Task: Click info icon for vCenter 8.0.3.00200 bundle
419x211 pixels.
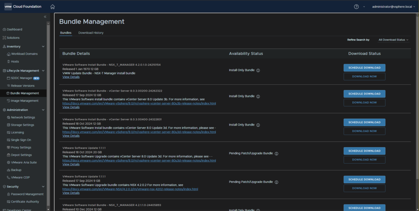Action: pyautogui.click(x=258, y=97)
